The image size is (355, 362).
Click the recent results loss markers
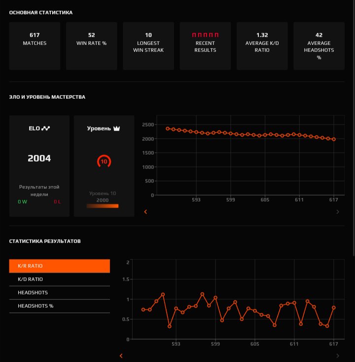205,35
